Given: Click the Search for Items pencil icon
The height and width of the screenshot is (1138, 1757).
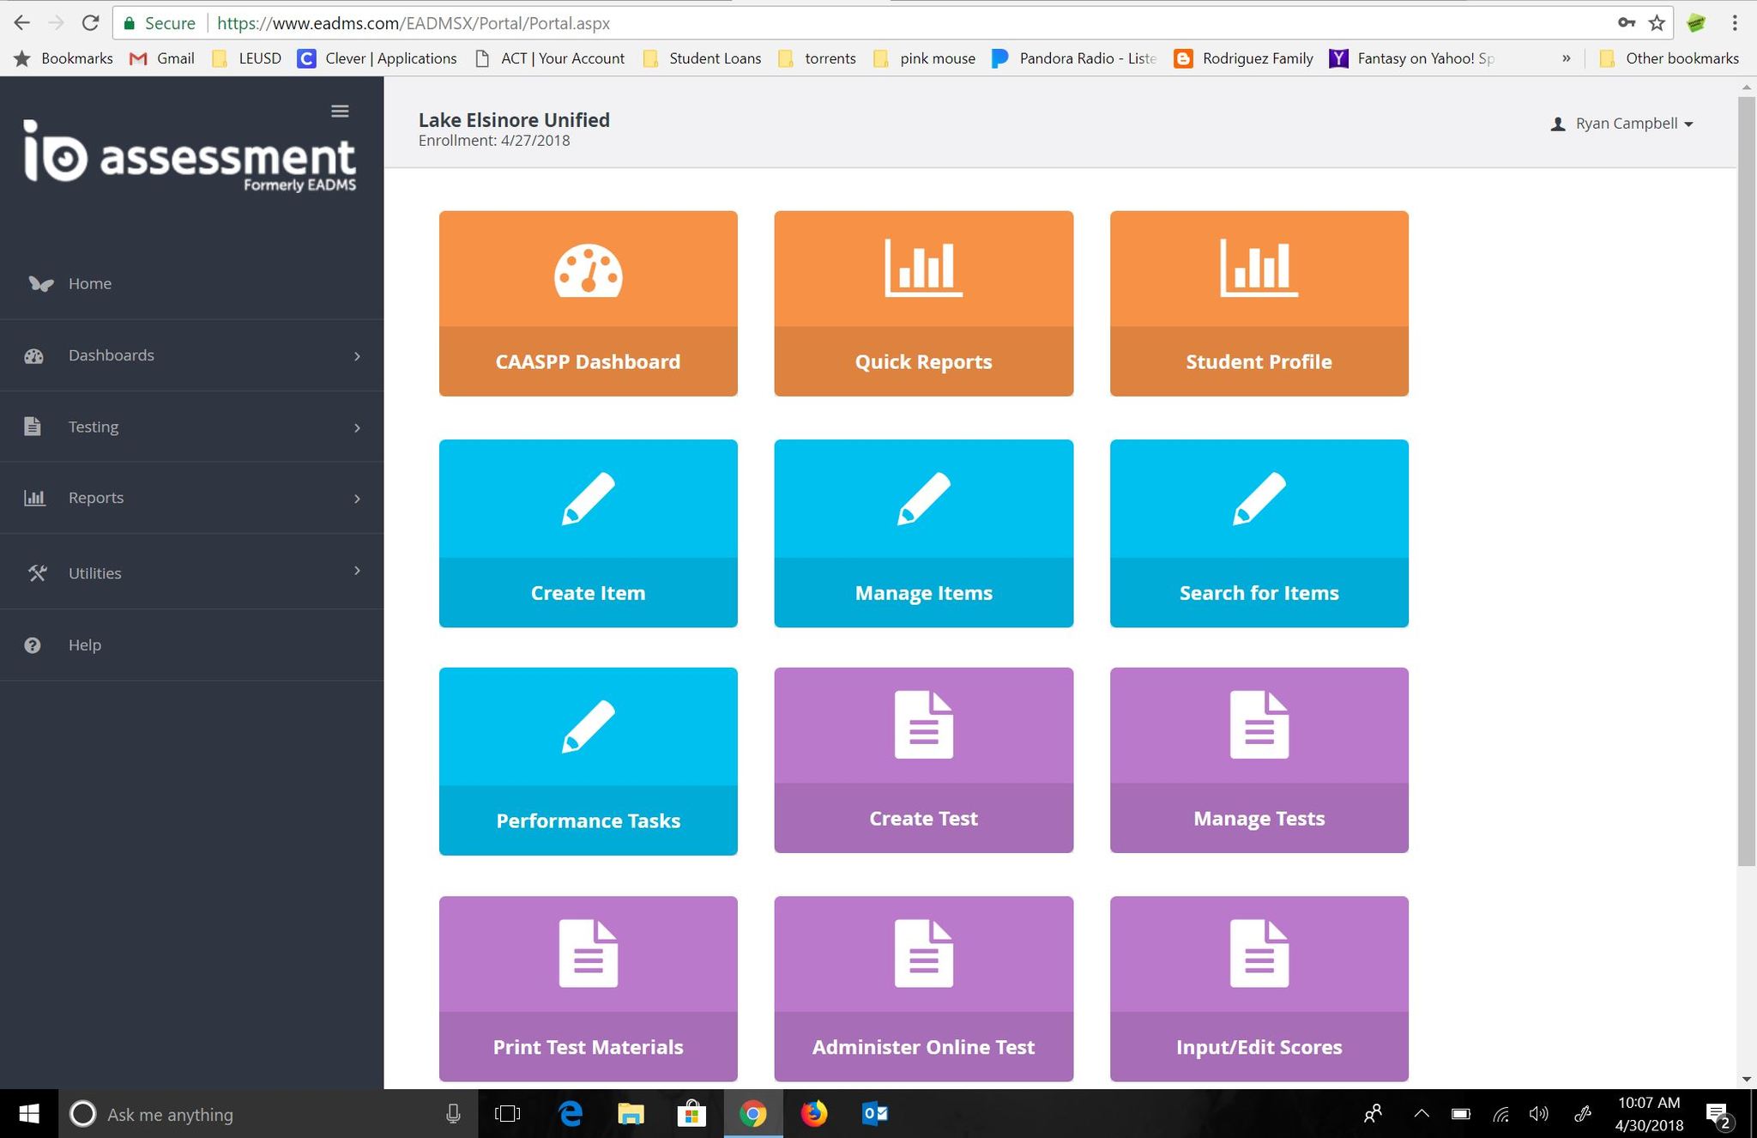Looking at the screenshot, I should pyautogui.click(x=1259, y=499).
